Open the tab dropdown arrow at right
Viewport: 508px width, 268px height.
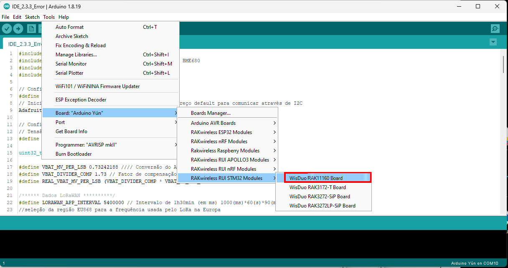(x=493, y=42)
